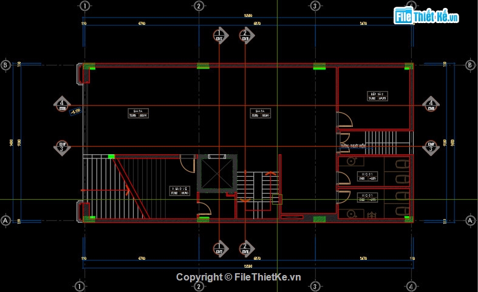Click the bottommost toilet fixture in the WC
The height and width of the screenshot is (292, 478).
[403, 211]
